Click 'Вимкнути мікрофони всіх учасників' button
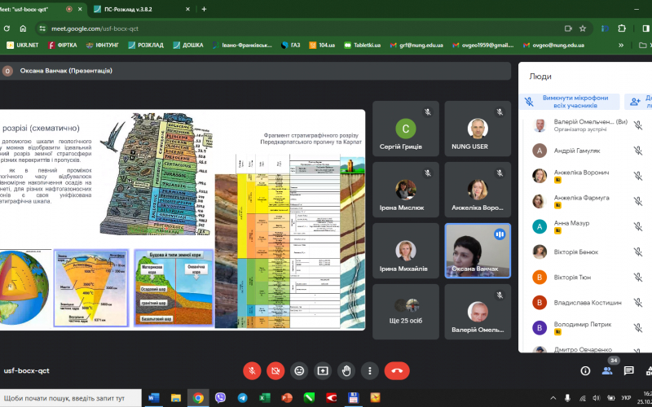Image resolution: width=652 pixels, height=407 pixels. point(569,102)
